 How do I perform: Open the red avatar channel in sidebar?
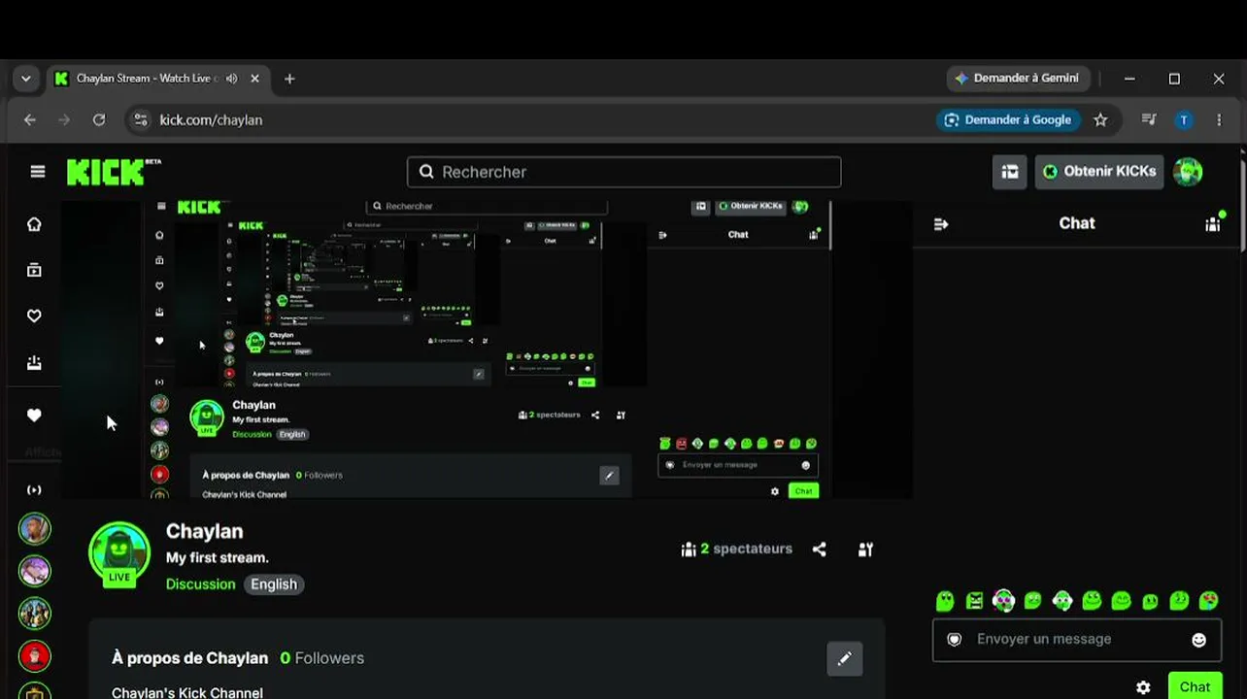pos(35,656)
